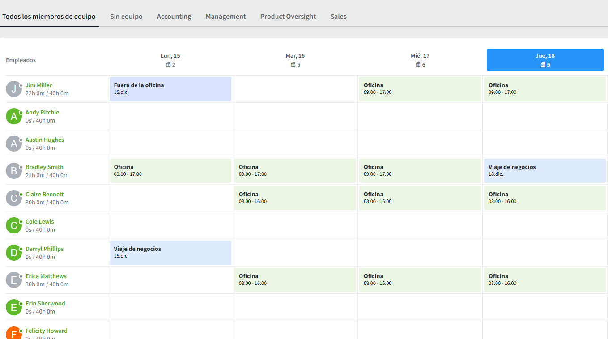This screenshot has width=608, height=339.
Task: Click empty Tuesday cell for Andy Ritchie
Action: click(x=295, y=116)
